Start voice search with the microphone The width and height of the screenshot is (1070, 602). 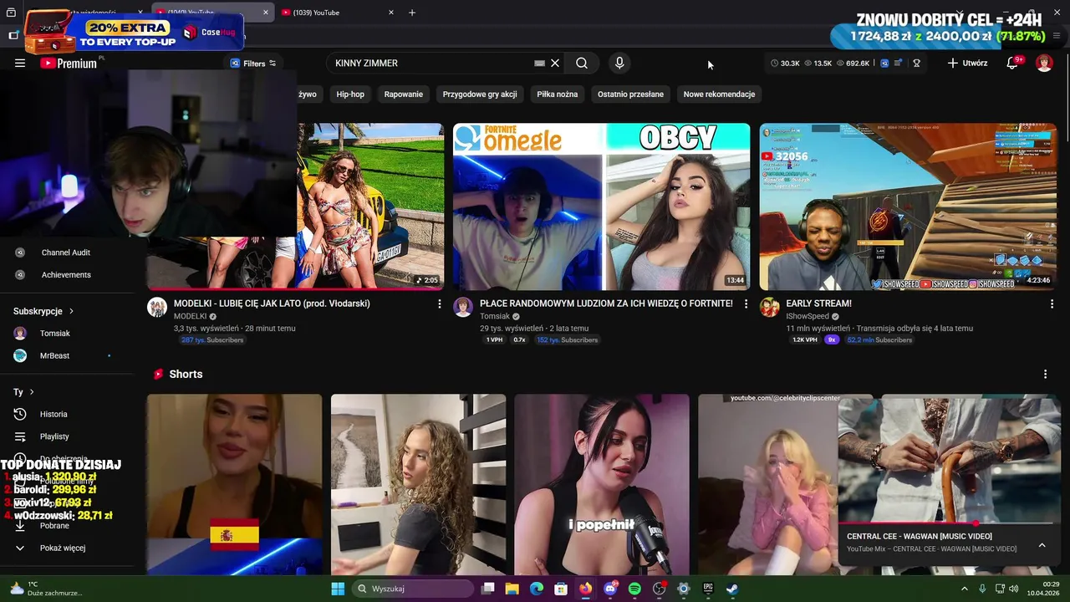619,63
